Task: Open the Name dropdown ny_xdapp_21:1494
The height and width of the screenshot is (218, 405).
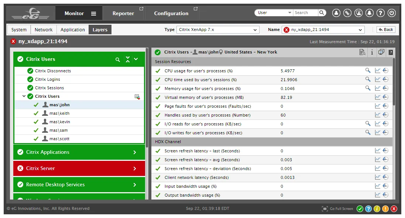Action: point(323,30)
